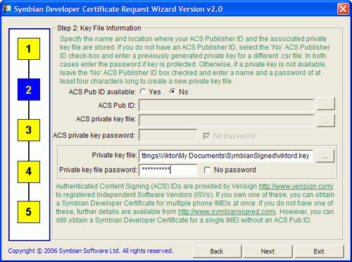Click the 'ACS private key password:' label
This screenshot has width=352, height=262.
pyautogui.click(x=94, y=135)
